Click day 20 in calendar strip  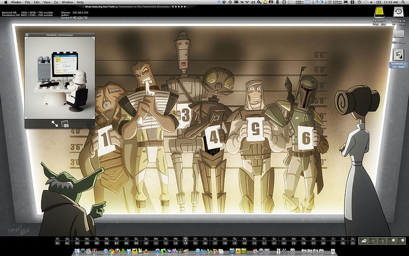(x=244, y=241)
